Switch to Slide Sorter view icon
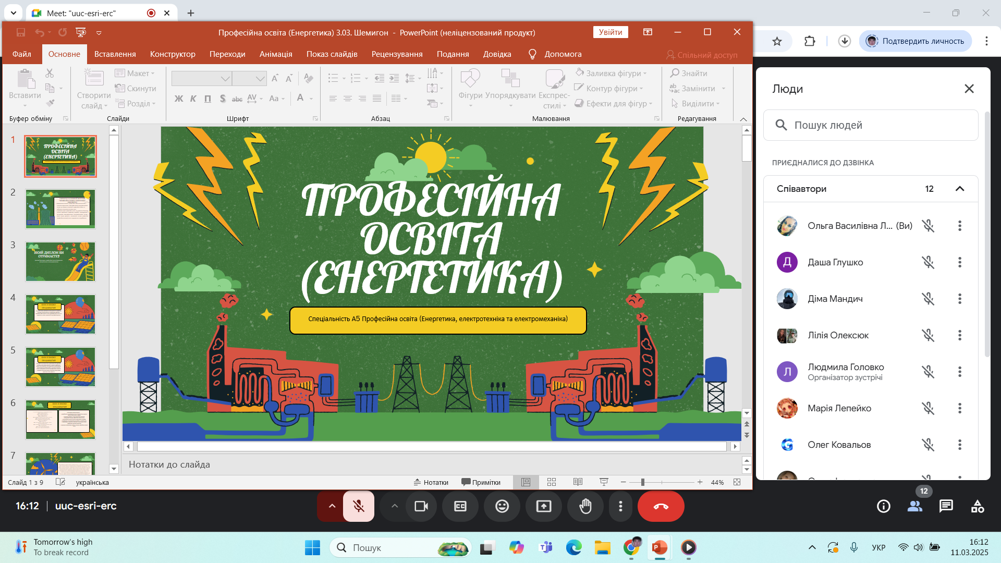This screenshot has height=563, width=1001. coord(552,482)
